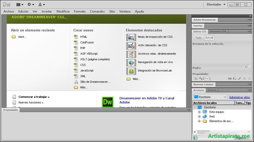Show list view Az in CSS properties

click(201, 79)
